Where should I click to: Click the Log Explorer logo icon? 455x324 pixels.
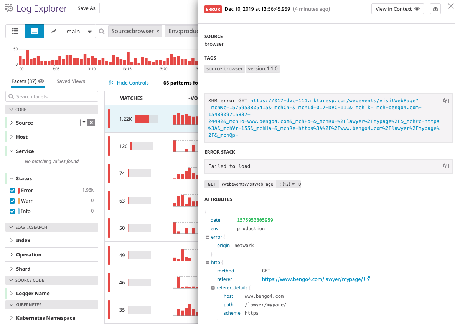(9, 8)
